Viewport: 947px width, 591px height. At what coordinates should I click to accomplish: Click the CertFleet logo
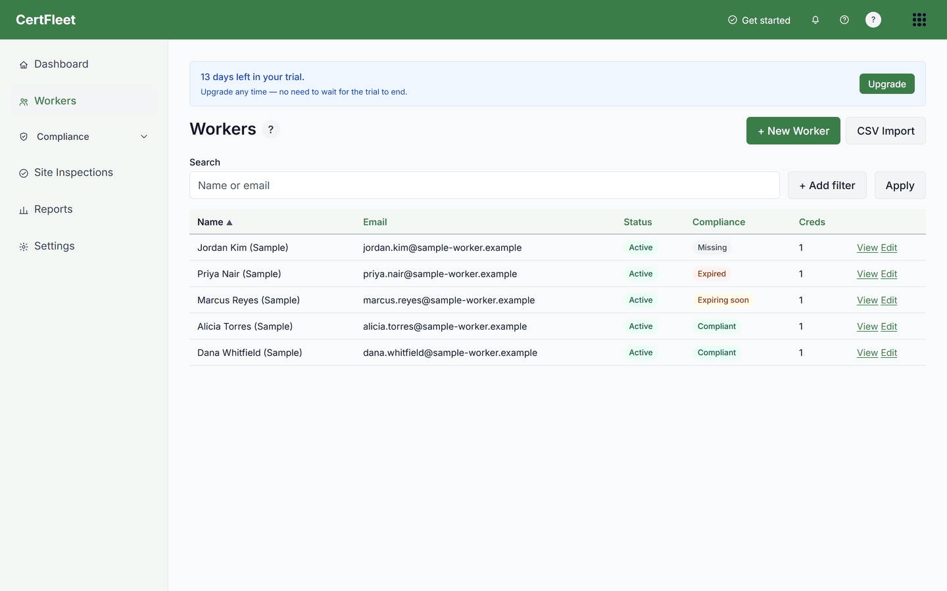[x=46, y=20]
